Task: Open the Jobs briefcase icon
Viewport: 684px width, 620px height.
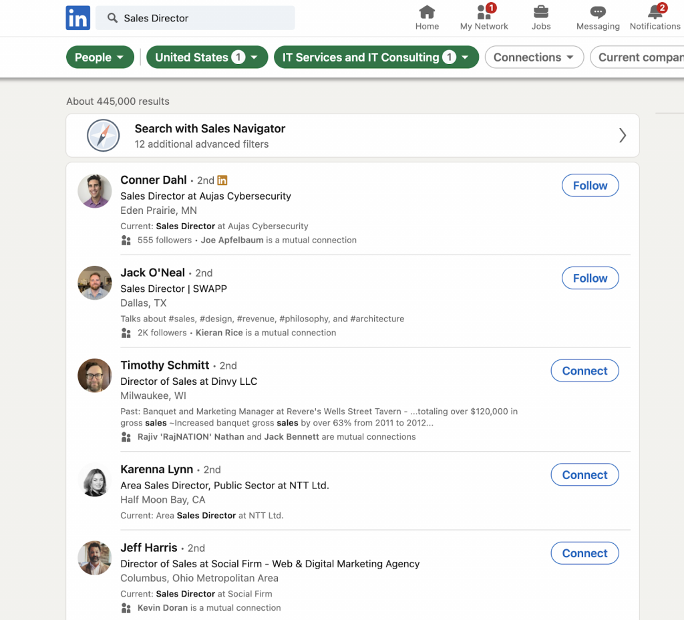Action: coord(541,12)
